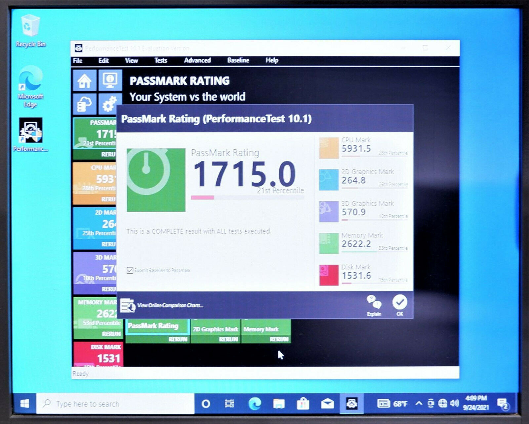Click the green Memory Mark icon

[329, 243]
